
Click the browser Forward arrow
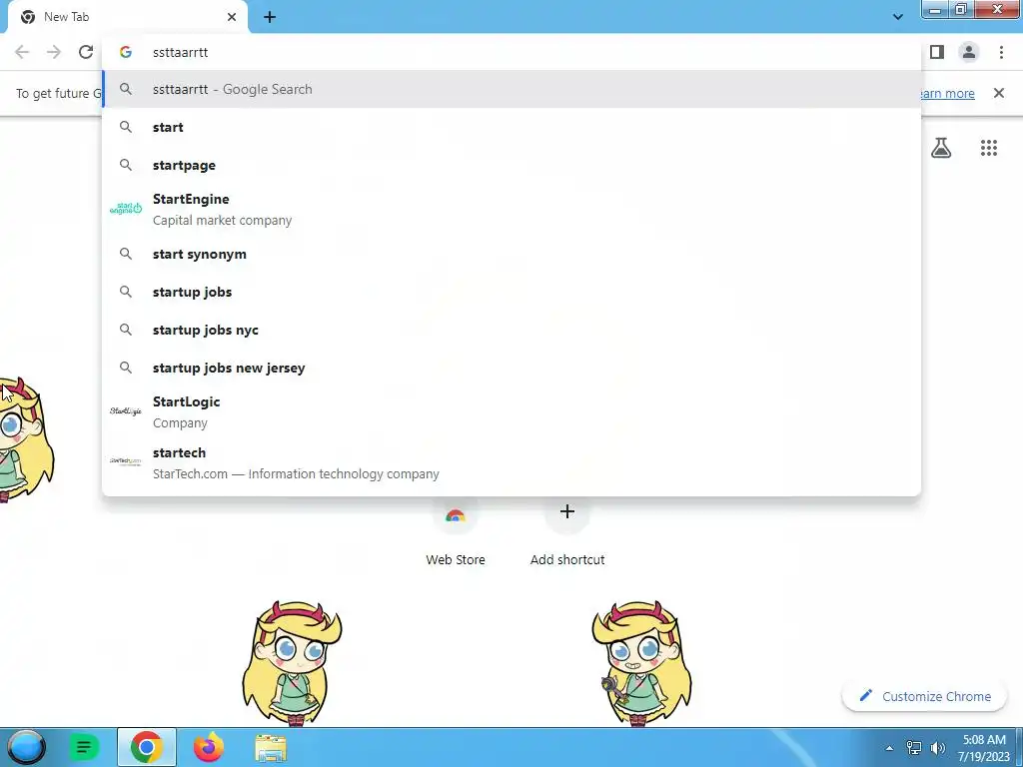[54, 52]
